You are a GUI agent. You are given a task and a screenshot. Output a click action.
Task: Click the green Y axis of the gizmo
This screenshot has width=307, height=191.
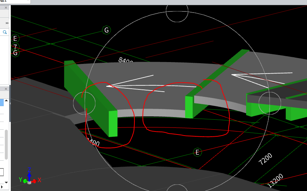click(24, 181)
